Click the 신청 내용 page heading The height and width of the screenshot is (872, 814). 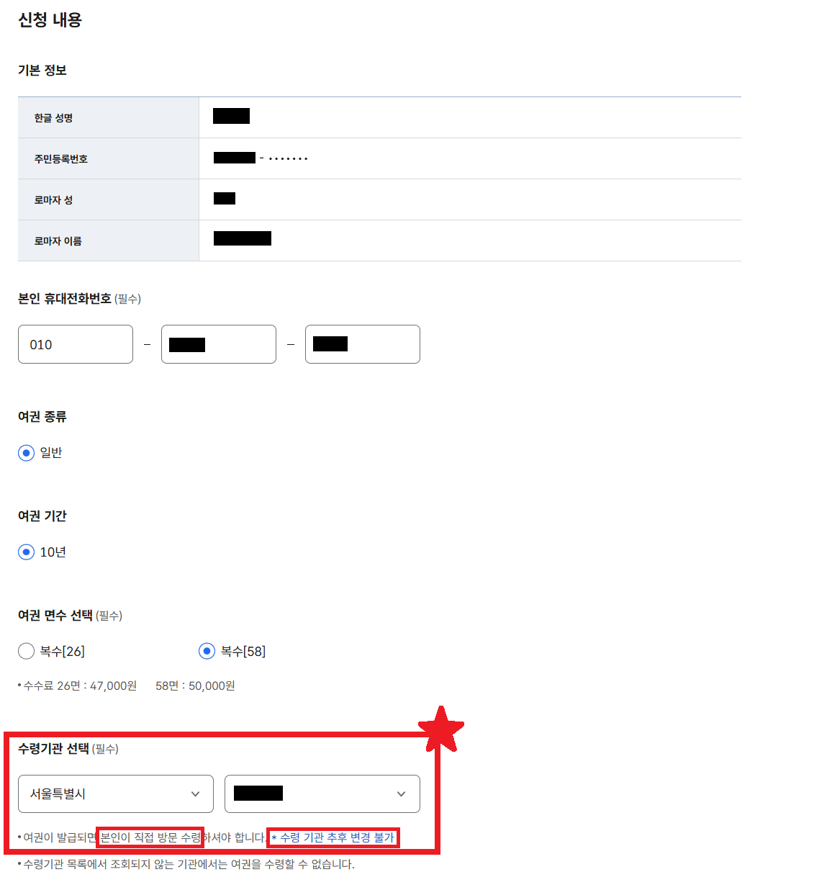[50, 20]
